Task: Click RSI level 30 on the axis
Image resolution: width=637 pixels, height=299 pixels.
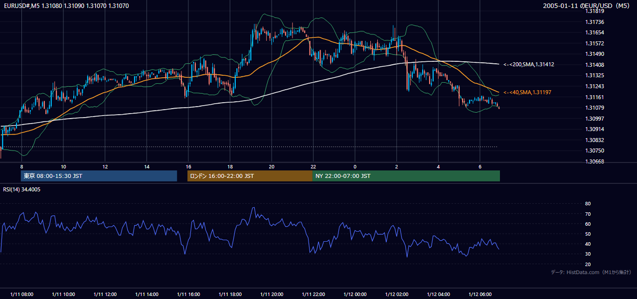Action: click(588, 254)
